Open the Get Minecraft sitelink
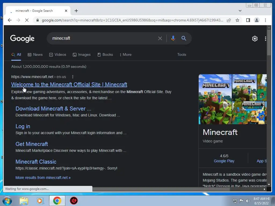The height and width of the screenshot is (206, 275). [x=32, y=144]
